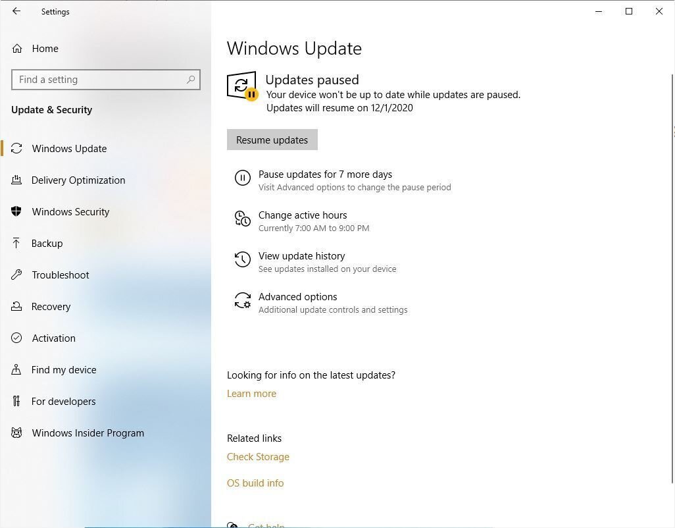Click the Troubleshoot wrench icon
The height and width of the screenshot is (528, 675).
(x=16, y=275)
